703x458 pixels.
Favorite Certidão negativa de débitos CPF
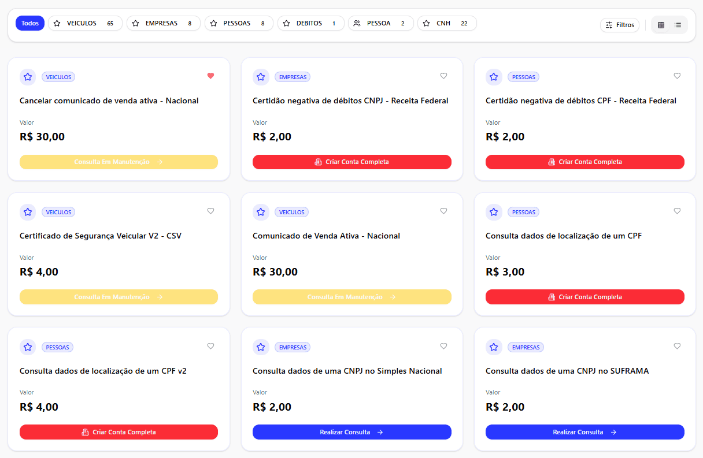pyautogui.click(x=677, y=76)
